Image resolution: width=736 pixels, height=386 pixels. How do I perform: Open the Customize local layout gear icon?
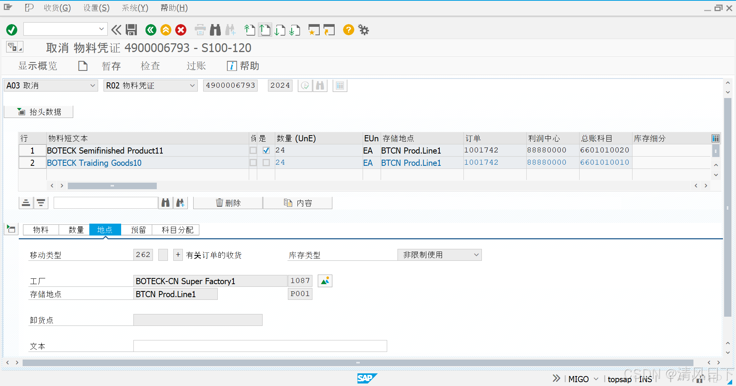[x=363, y=30]
